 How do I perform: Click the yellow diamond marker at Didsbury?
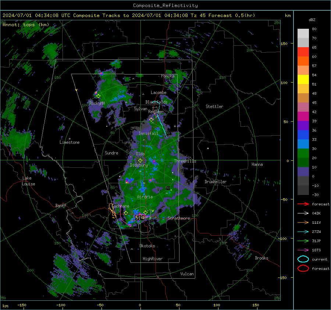(x=140, y=161)
